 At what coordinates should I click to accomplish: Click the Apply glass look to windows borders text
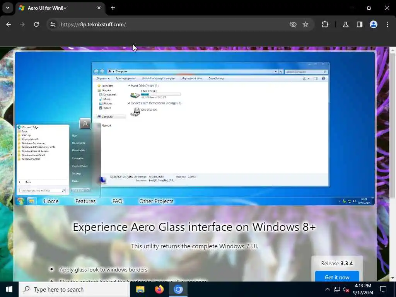103,270
